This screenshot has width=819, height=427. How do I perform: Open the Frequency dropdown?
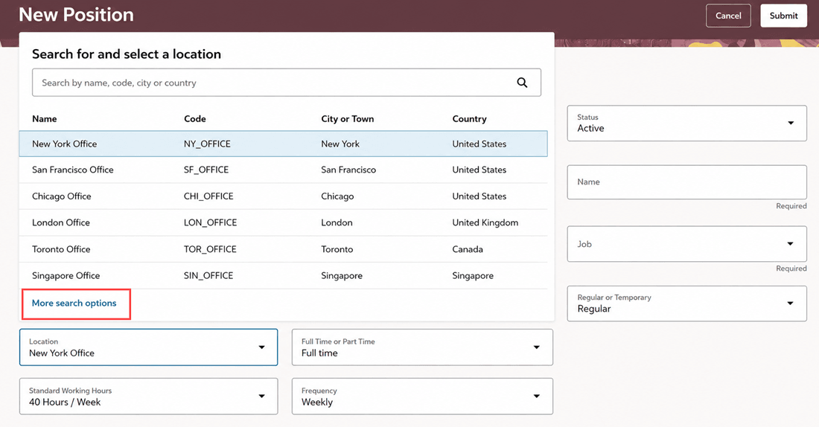pos(422,396)
